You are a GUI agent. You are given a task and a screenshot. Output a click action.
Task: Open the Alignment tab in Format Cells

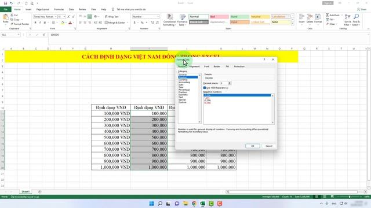pyautogui.click(x=195, y=66)
